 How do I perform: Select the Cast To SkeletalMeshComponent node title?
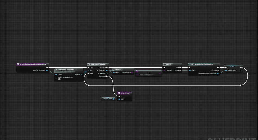click(202, 64)
